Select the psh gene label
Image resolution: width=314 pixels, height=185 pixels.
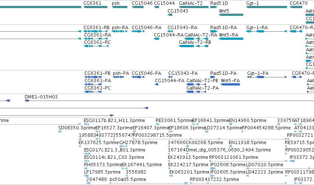[115, 3]
